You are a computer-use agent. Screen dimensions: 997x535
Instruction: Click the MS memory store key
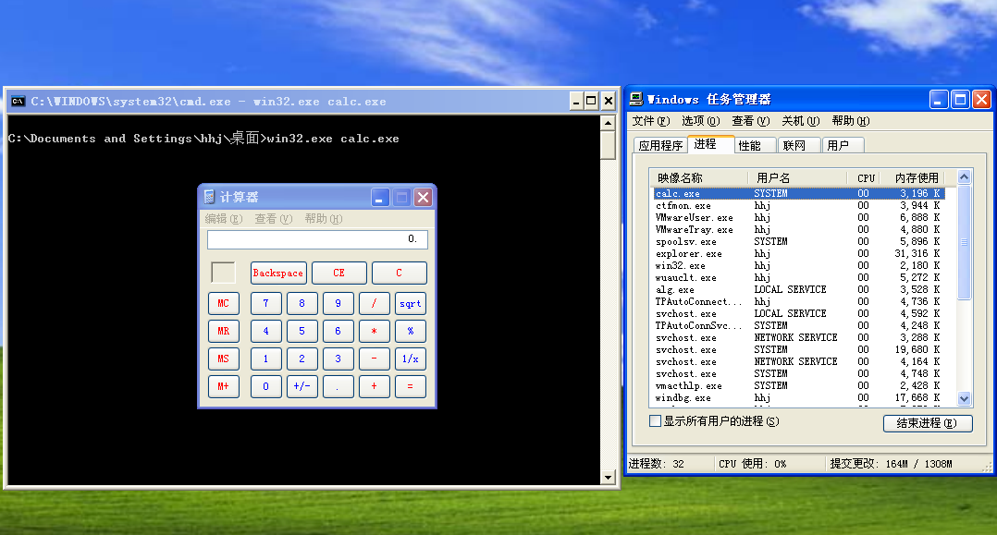pyautogui.click(x=224, y=359)
